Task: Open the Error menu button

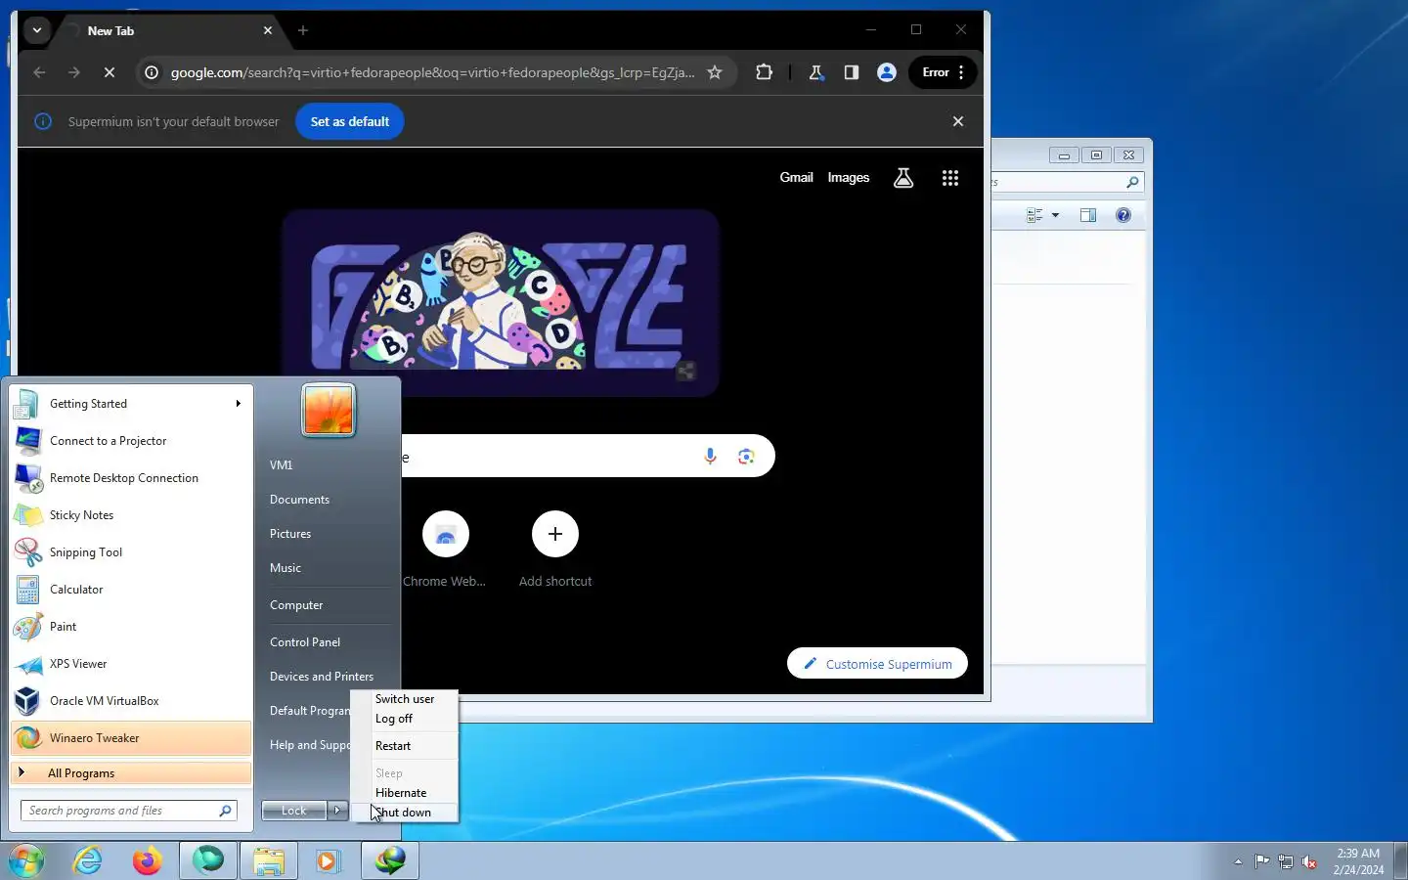Action: (944, 72)
